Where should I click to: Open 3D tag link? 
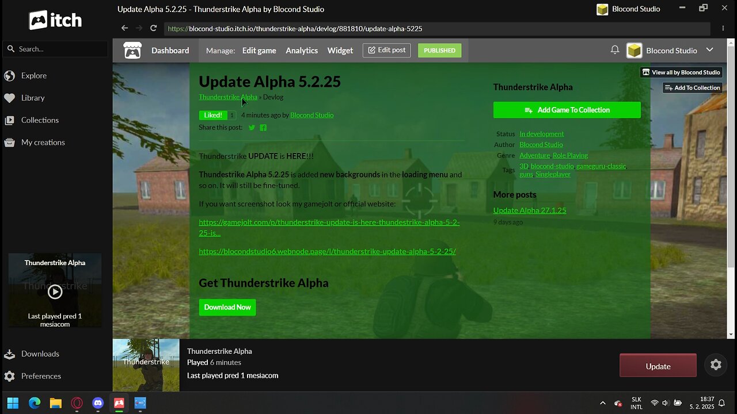coord(524,166)
